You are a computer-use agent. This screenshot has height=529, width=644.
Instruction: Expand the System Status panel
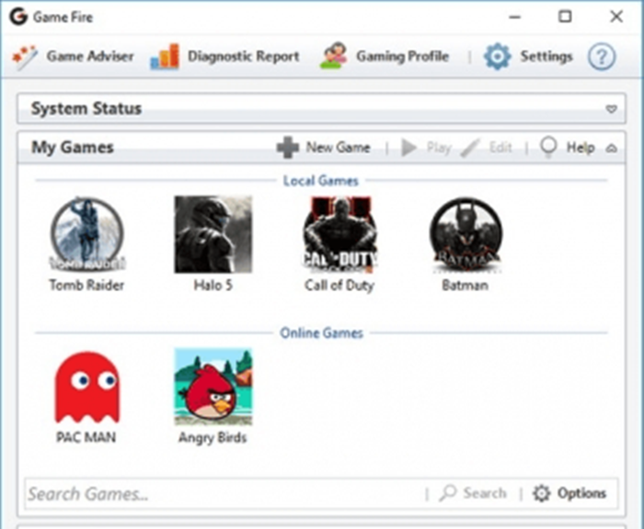point(611,109)
